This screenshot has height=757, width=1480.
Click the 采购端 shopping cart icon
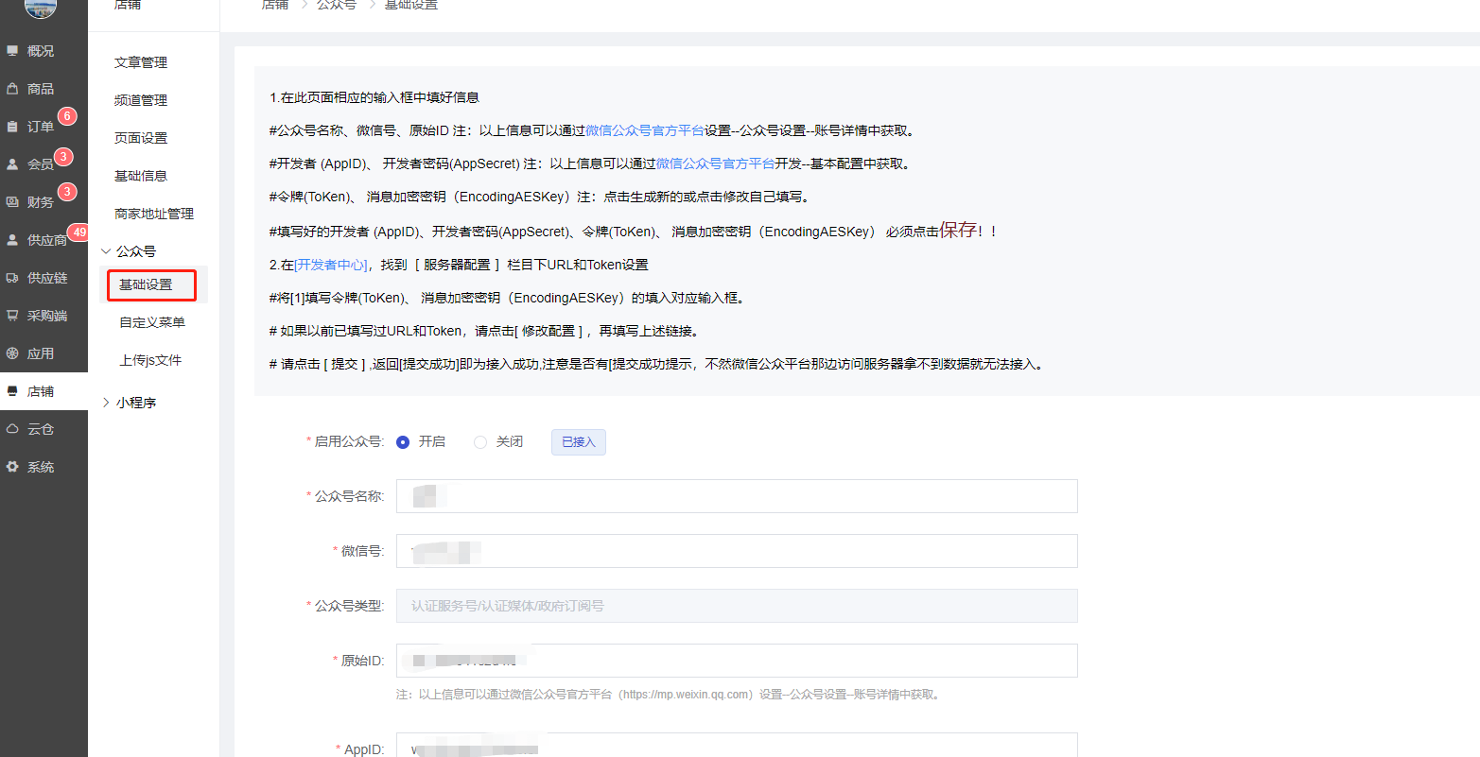12,316
